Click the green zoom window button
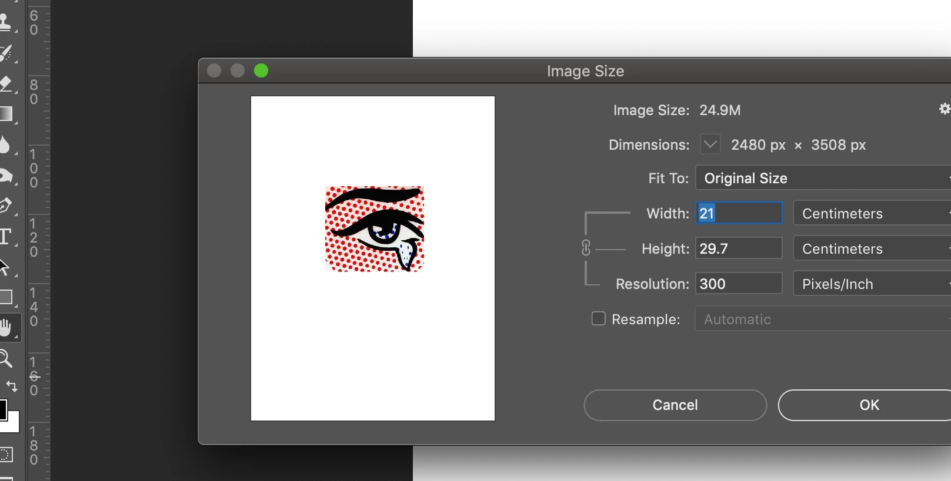Image resolution: width=951 pixels, height=481 pixels. click(x=261, y=71)
